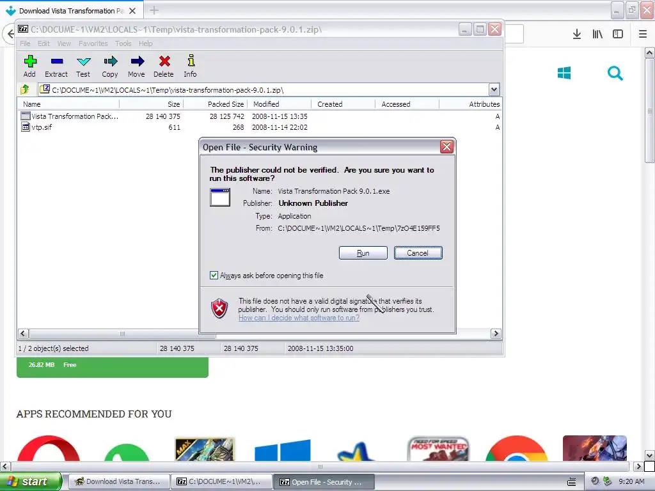Image resolution: width=655 pixels, height=491 pixels.
Task: Click the Most Wanted recommended app icon
Action: point(438,449)
